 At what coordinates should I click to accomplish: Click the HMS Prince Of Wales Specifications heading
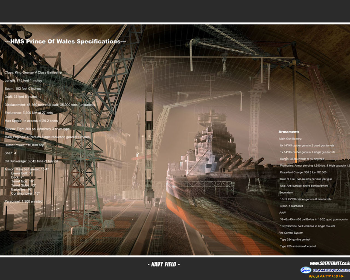(65, 42)
